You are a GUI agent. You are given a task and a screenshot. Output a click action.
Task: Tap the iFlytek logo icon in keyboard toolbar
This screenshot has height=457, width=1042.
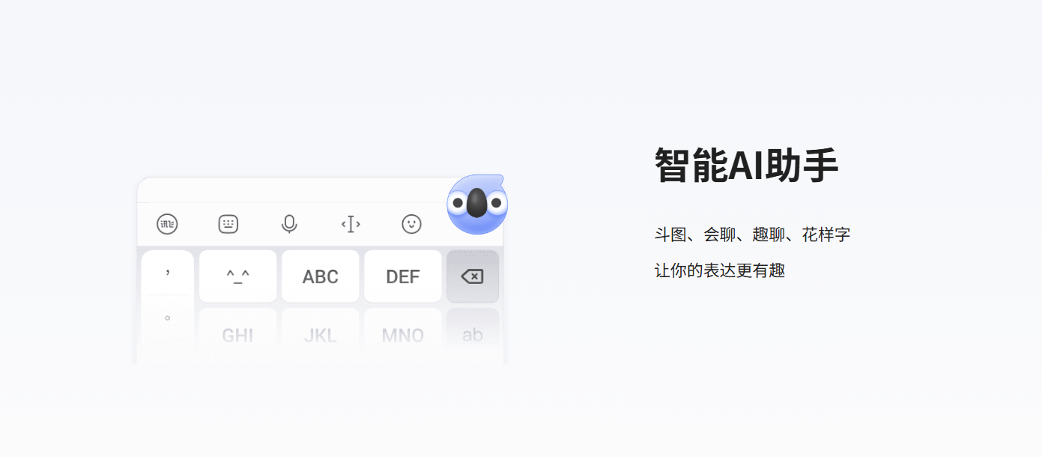167,224
